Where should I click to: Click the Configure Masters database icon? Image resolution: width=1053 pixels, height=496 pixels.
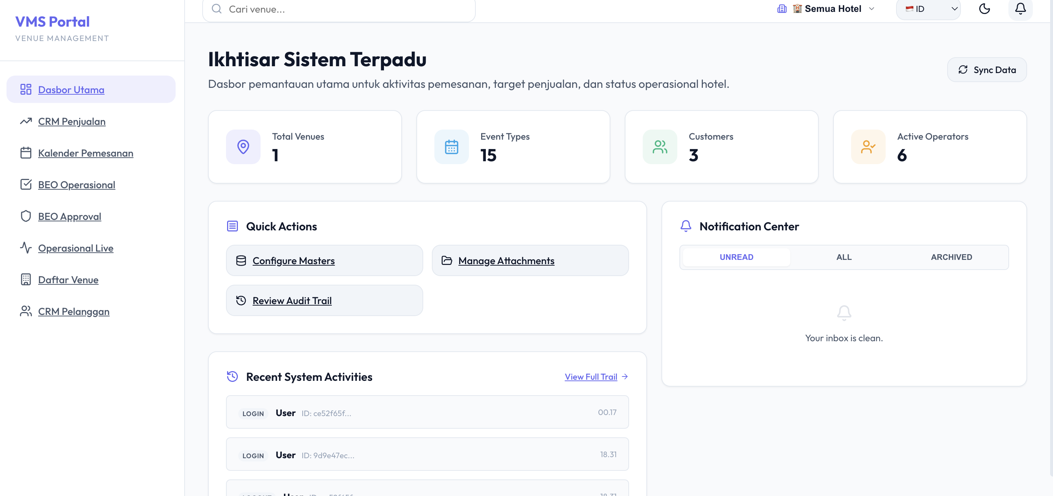[x=241, y=261]
